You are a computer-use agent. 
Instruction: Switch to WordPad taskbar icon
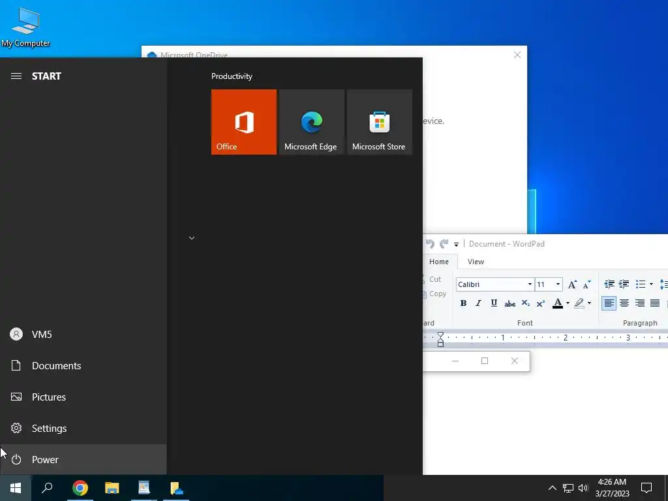144,488
